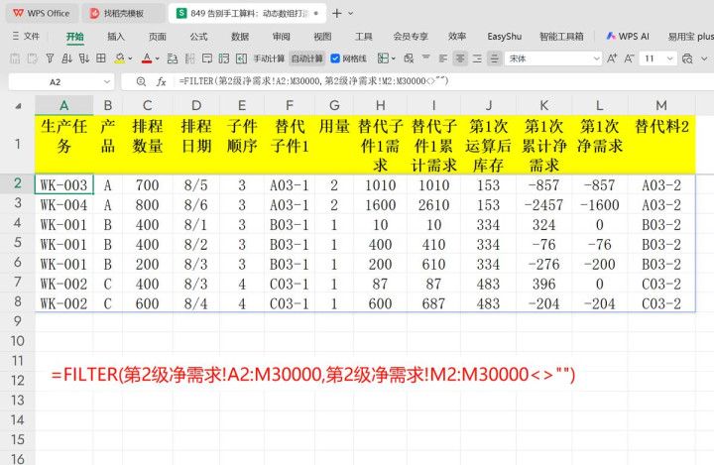This screenshot has width=714, height=465.
Task: Toggle center horizontal alignment
Action: 460,58
